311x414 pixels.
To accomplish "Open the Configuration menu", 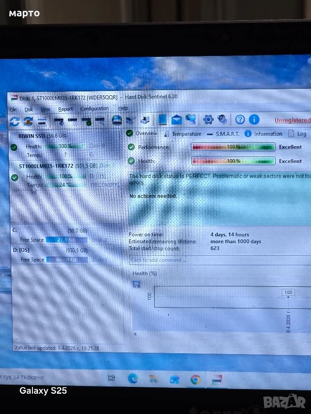I will pyautogui.click(x=95, y=109).
